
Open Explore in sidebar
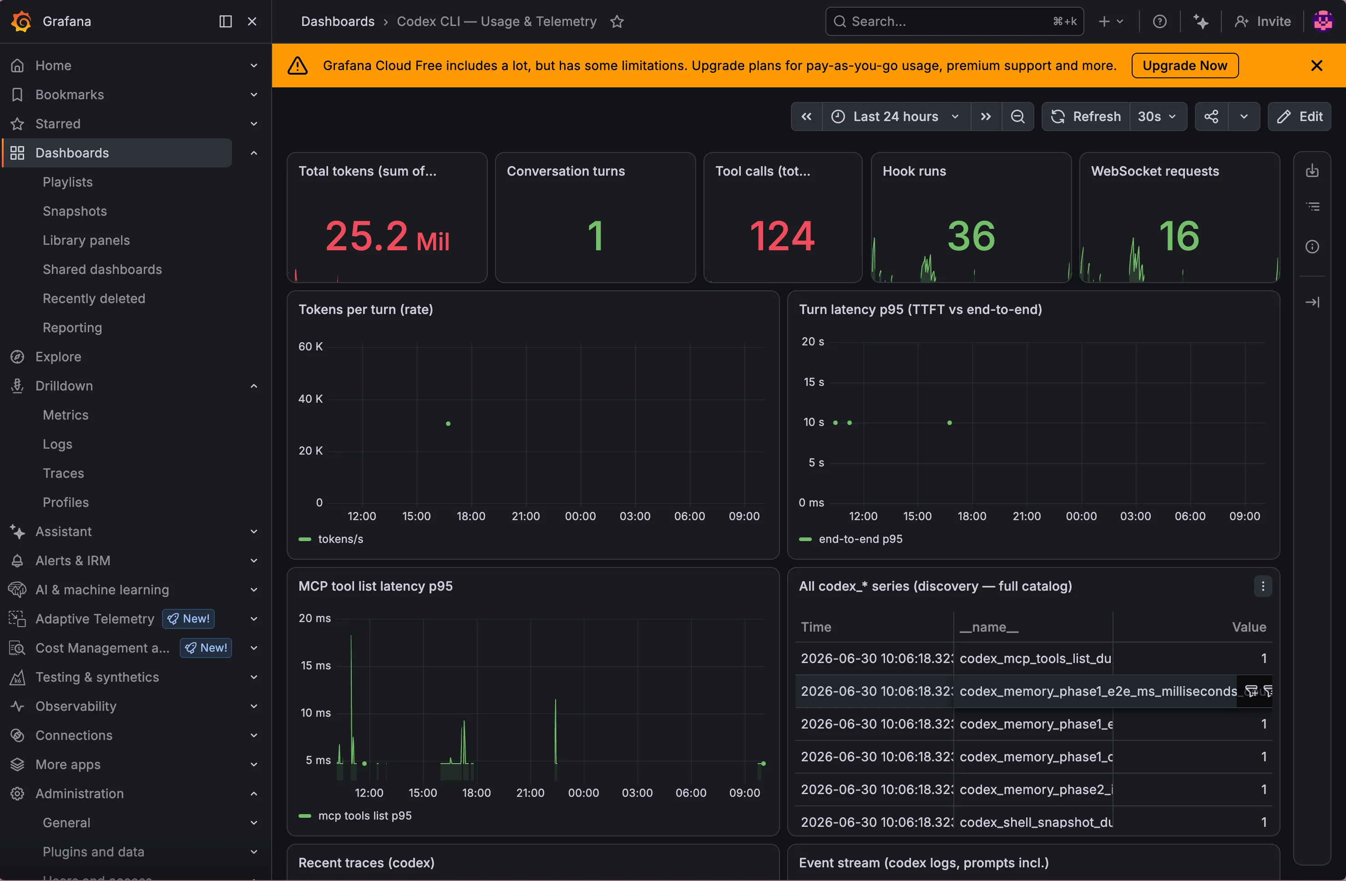coord(58,357)
